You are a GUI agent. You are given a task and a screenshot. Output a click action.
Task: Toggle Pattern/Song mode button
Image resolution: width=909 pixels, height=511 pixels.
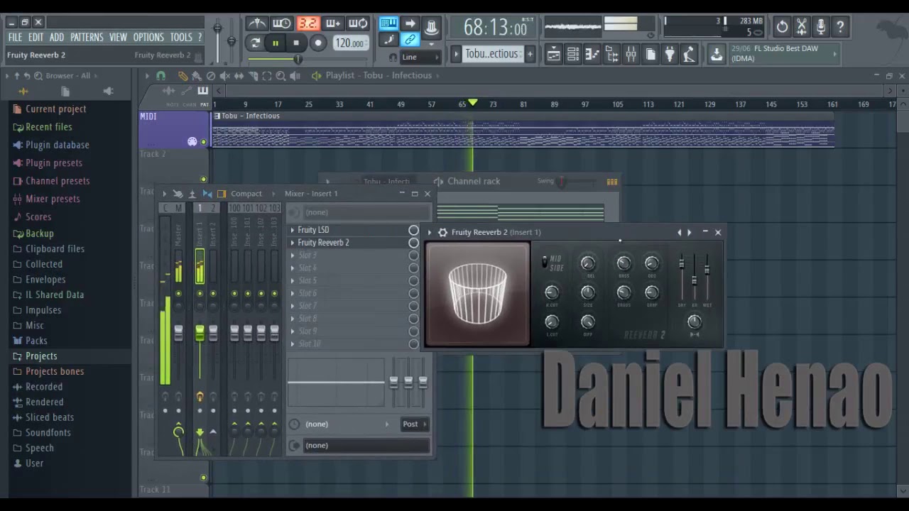pos(255,43)
